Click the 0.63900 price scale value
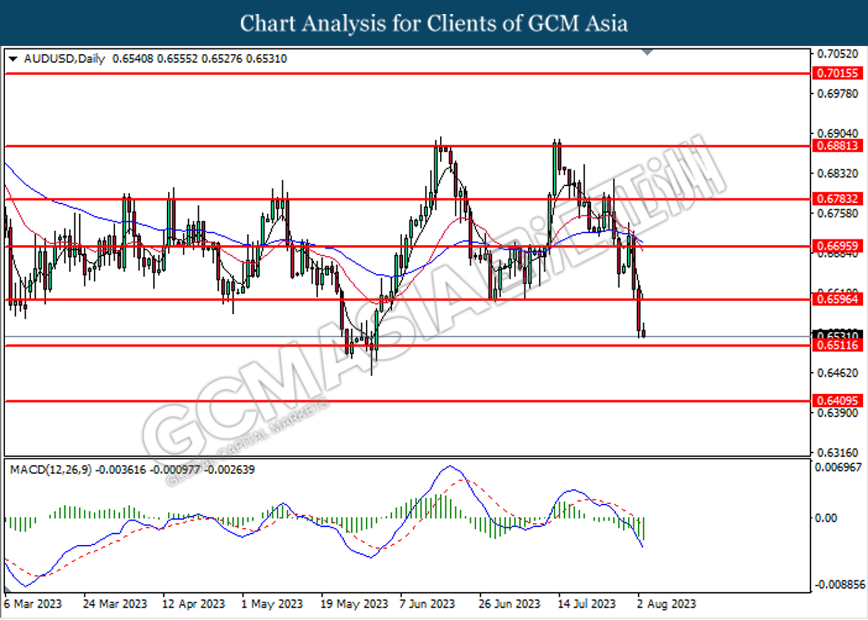 837,413
